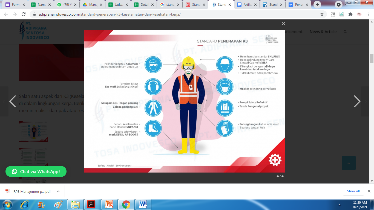Click the URL address bar
374x210 pixels.
pyautogui.click(x=175, y=14)
